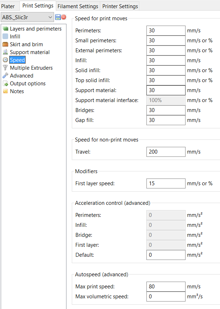The height and width of the screenshot is (309, 220).
Task: Open the Notes settings page
Action: 17,91
